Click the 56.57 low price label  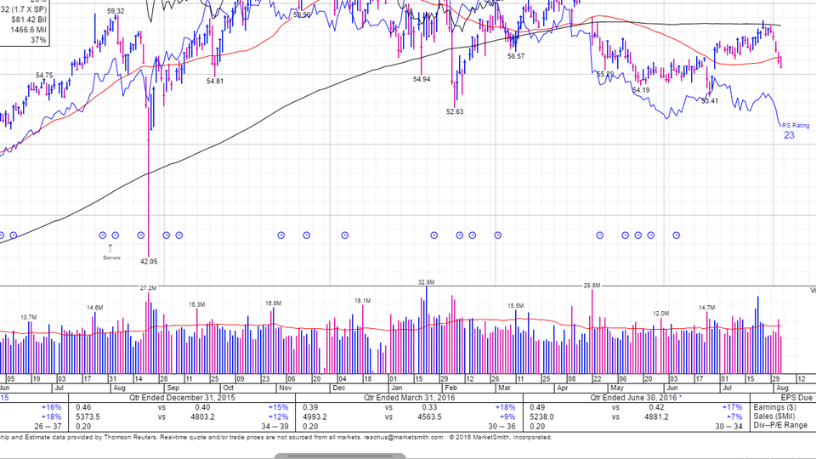click(x=516, y=56)
